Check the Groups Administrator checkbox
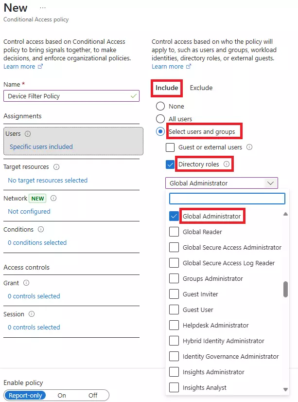The height and width of the screenshot is (402, 298). (174, 278)
